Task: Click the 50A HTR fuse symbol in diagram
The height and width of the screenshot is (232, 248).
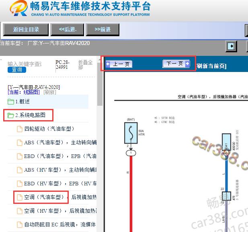Action: (x=131, y=133)
